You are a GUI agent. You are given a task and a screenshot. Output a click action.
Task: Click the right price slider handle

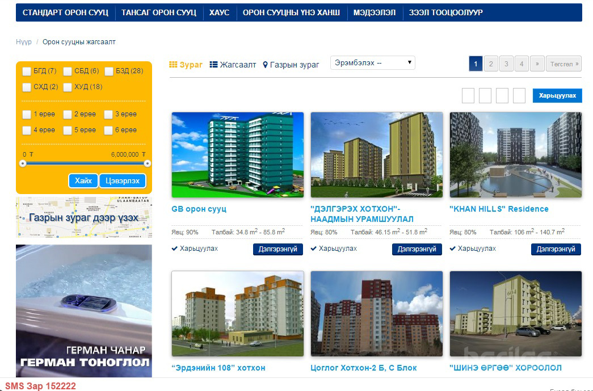point(148,163)
